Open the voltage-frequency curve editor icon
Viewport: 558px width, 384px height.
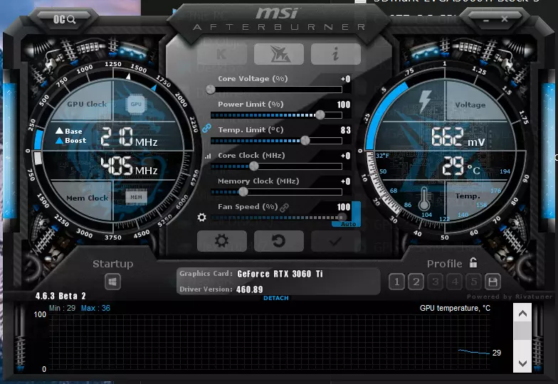[208, 156]
